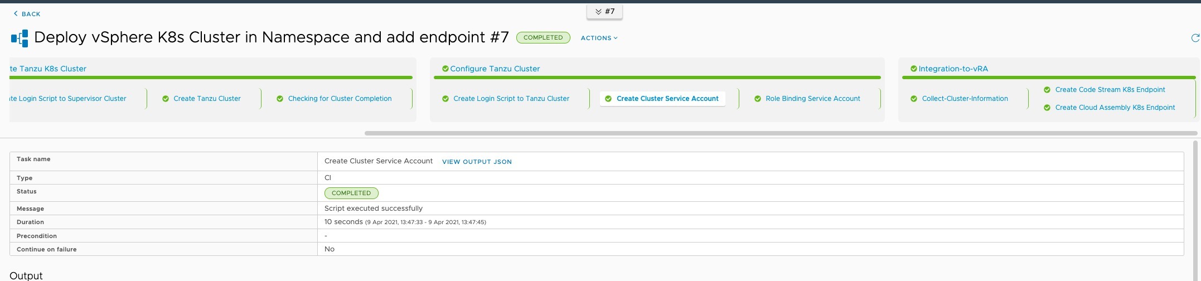
Task: Go back using the BACK link
Action: coord(27,13)
